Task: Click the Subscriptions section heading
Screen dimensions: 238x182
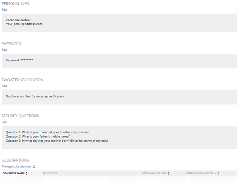Action: (15, 160)
